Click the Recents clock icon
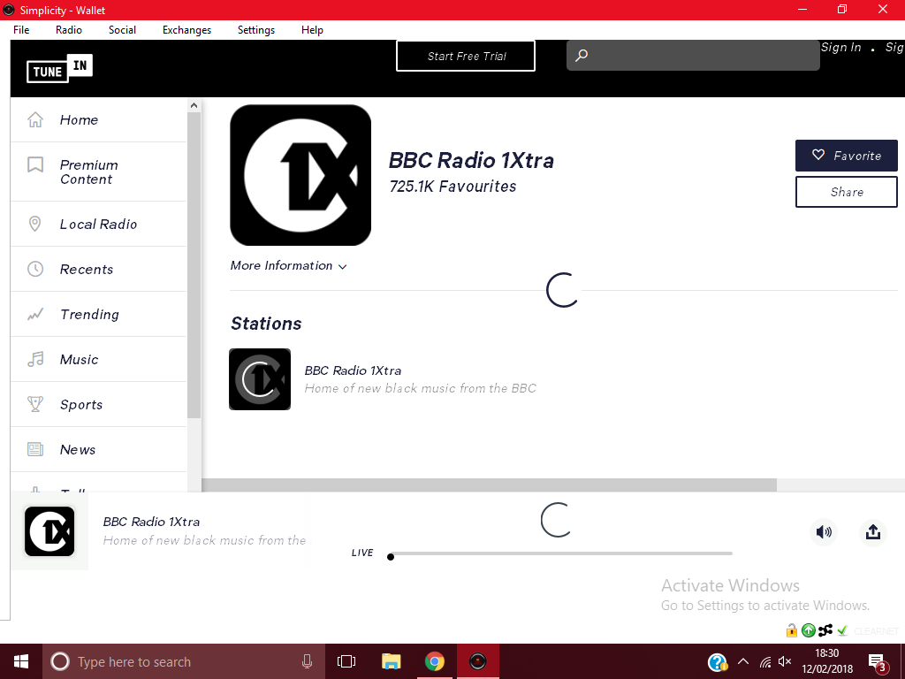 [35, 269]
